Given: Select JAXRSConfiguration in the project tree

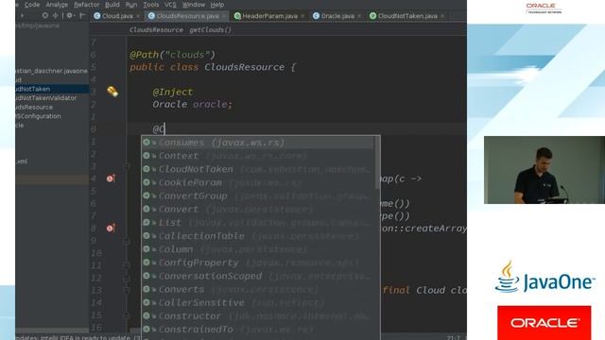Looking at the screenshot, I should point(38,116).
